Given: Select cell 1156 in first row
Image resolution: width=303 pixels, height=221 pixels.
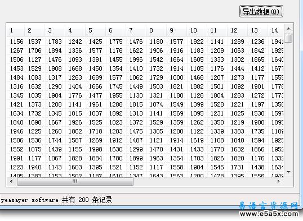Looking at the screenshot, I should click(x=17, y=42).
